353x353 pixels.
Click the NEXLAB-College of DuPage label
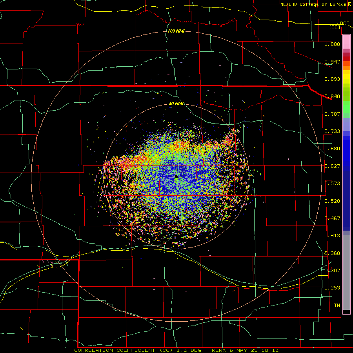pos(313,4)
